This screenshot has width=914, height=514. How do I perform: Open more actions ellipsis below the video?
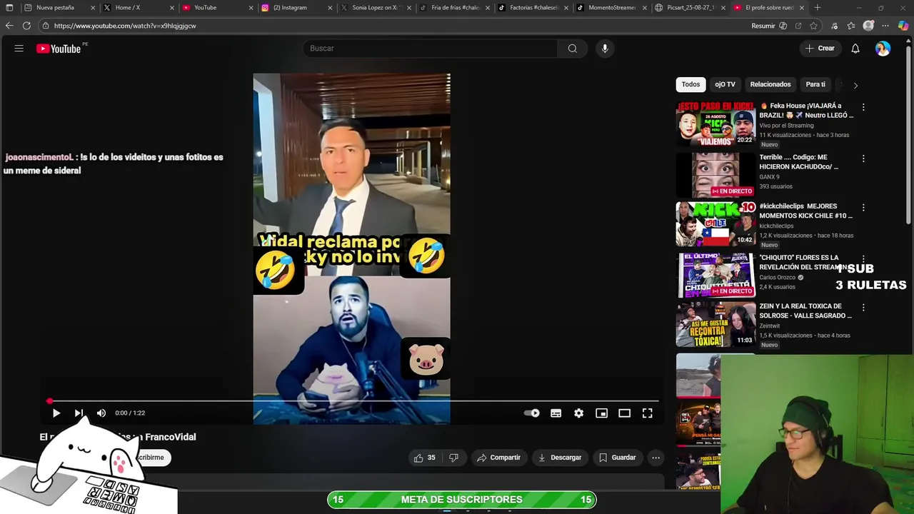coord(656,458)
